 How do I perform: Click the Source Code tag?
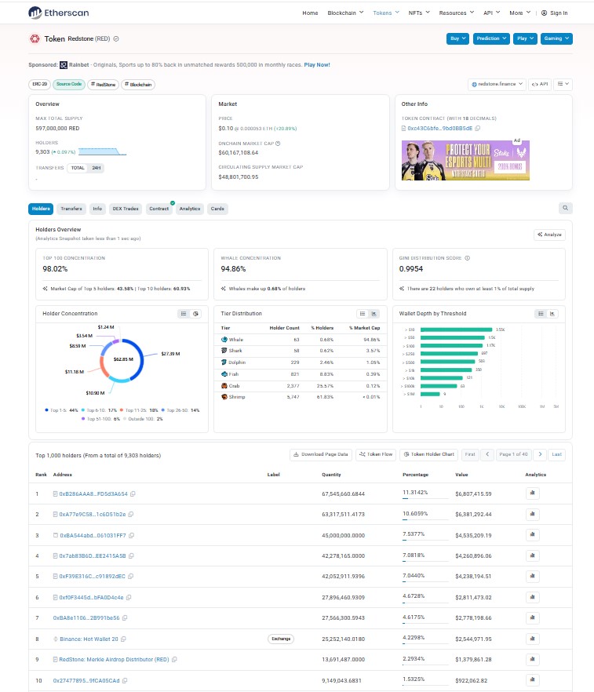click(69, 84)
